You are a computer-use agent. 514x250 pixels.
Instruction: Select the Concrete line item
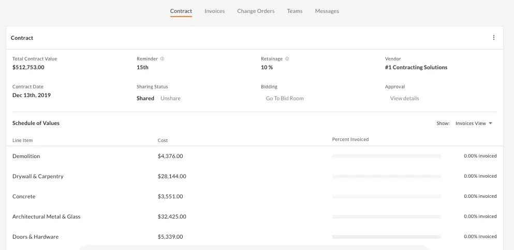24,196
